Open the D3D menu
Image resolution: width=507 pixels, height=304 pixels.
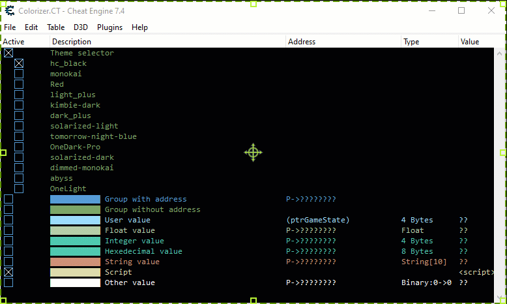[81, 27]
